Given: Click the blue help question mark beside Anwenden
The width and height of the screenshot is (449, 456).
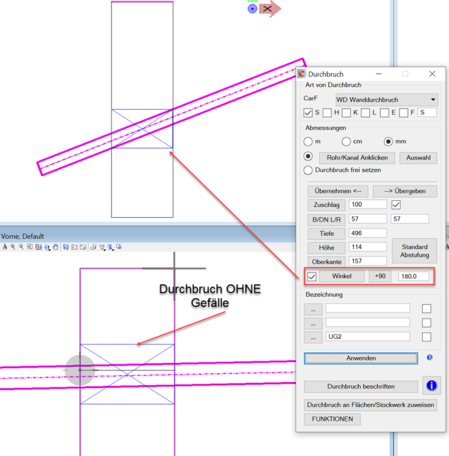Looking at the screenshot, I should pyautogui.click(x=430, y=358).
